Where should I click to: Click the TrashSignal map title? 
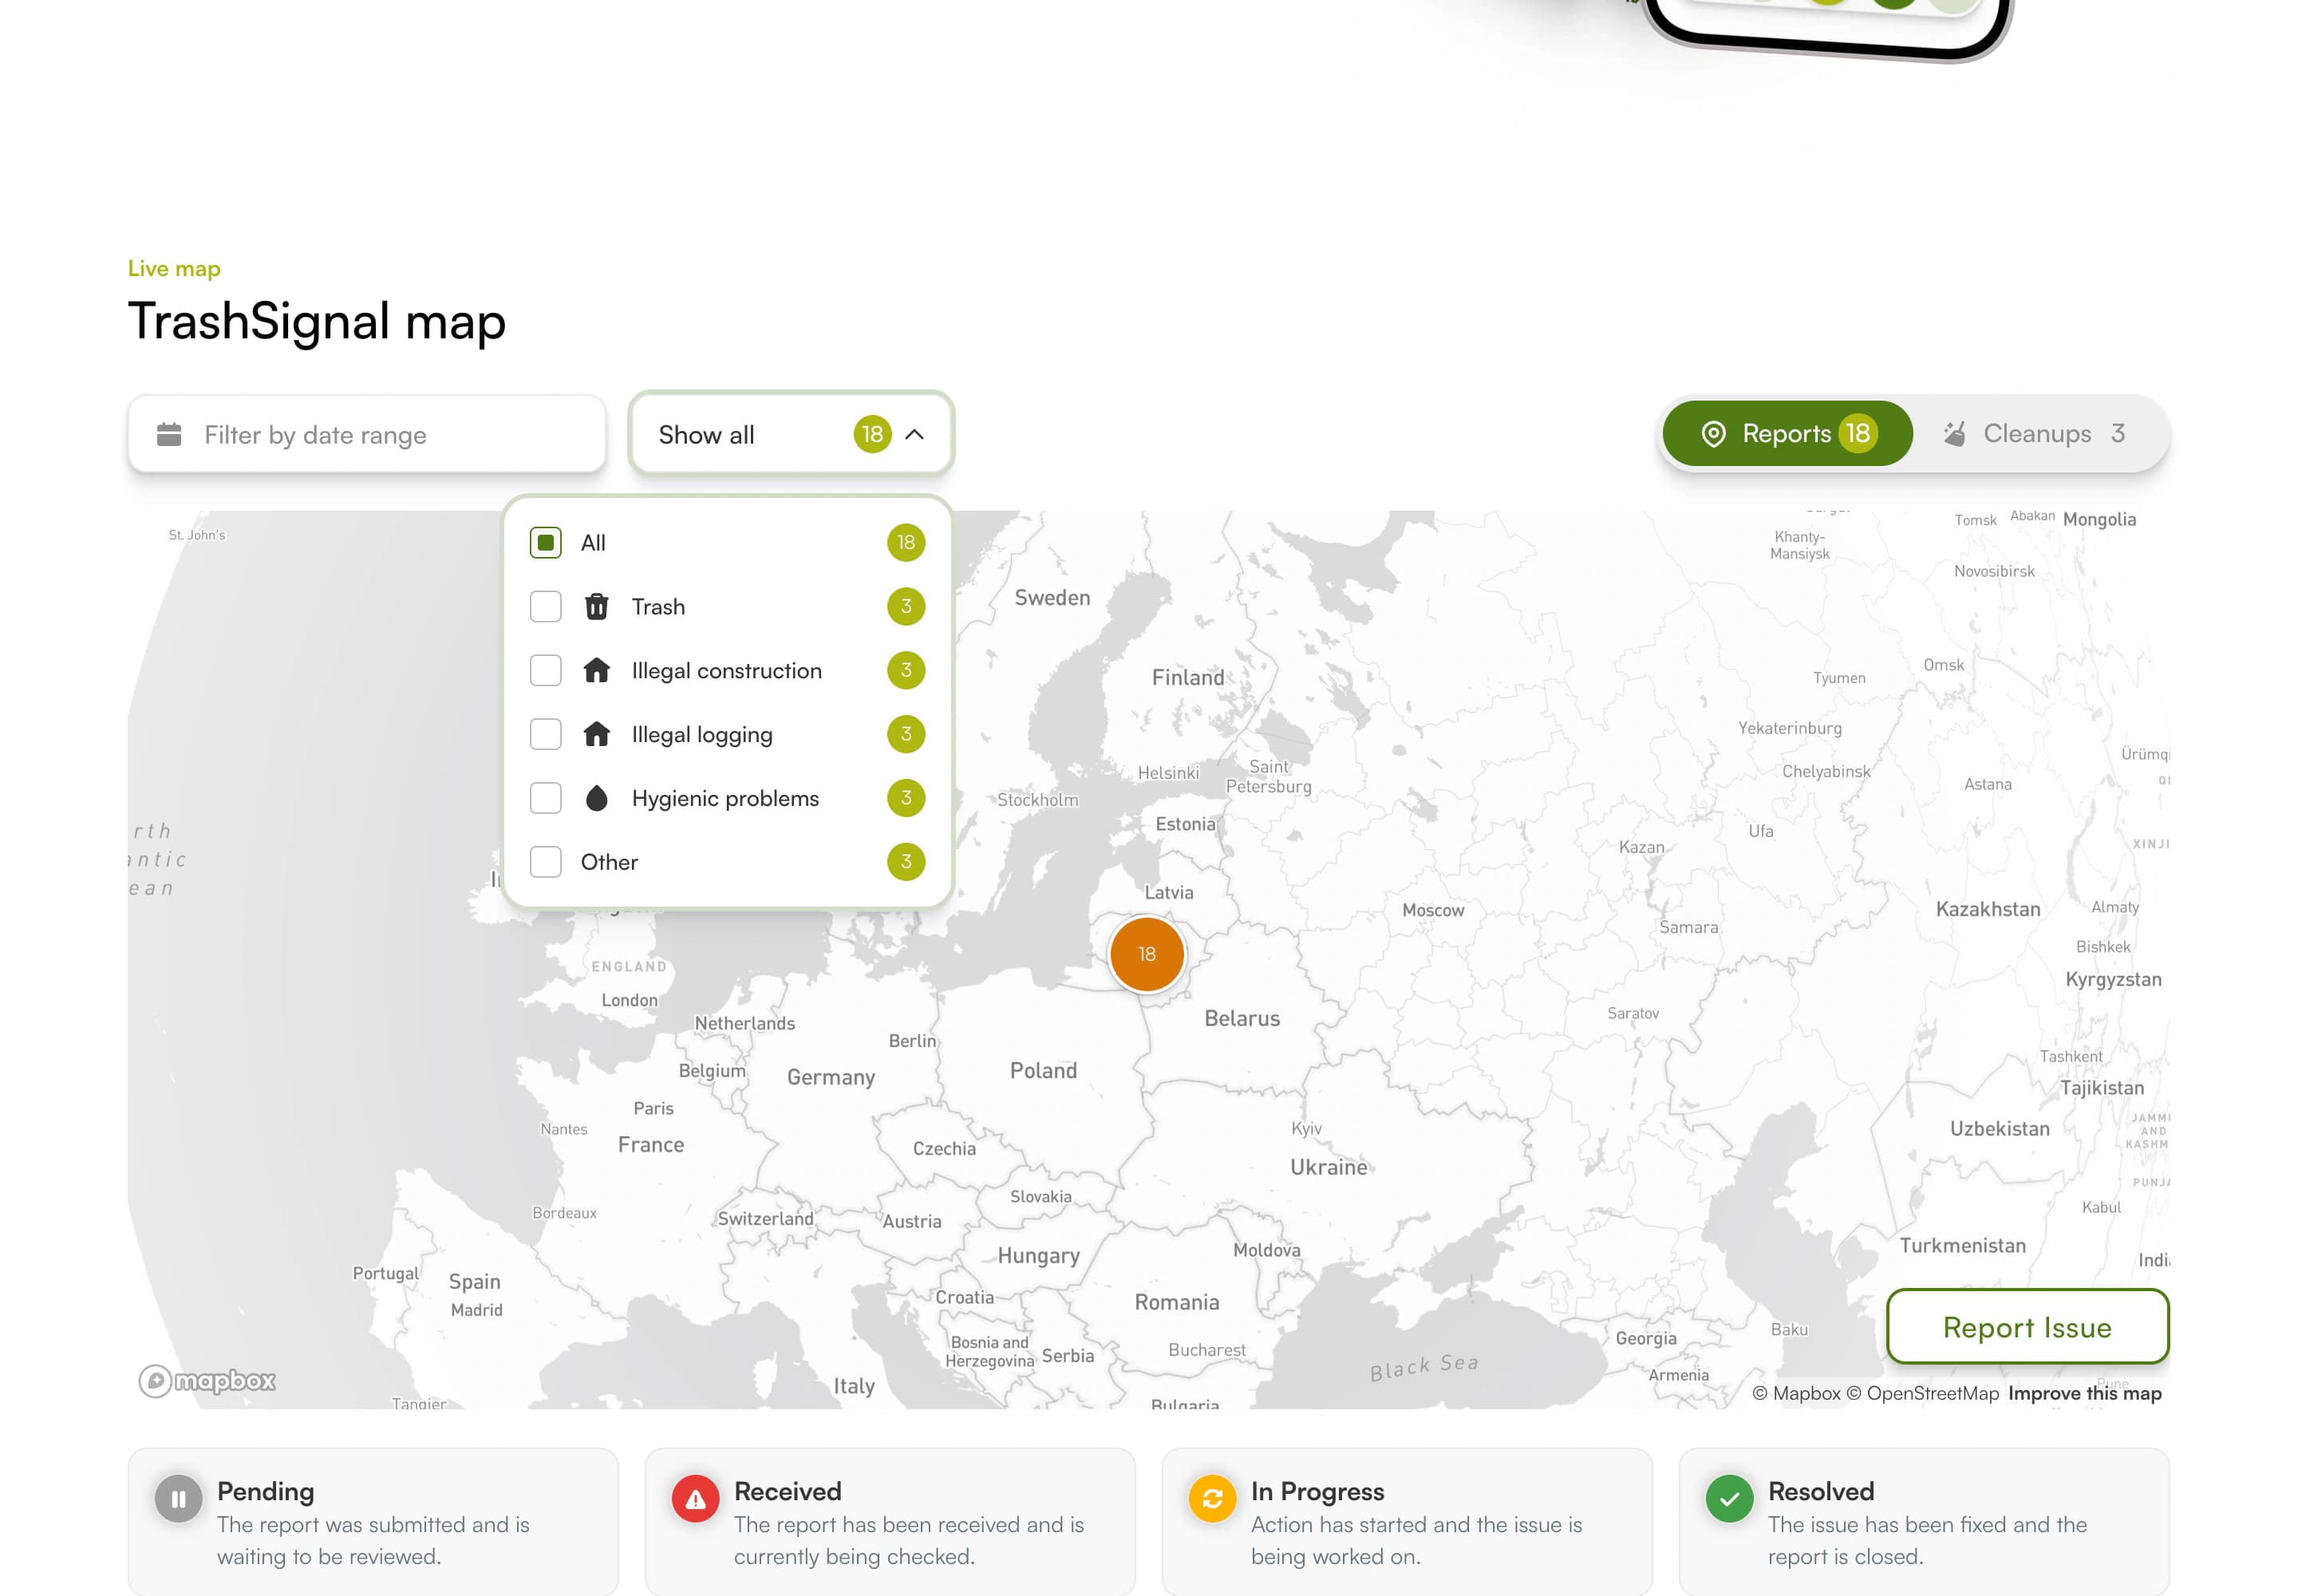(x=317, y=322)
